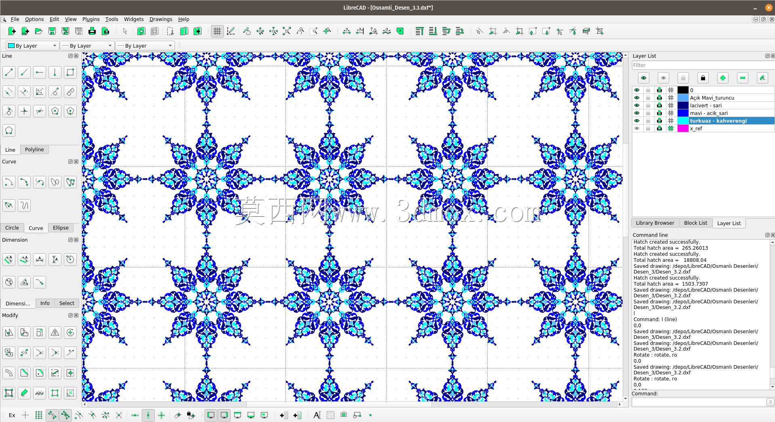Viewport: 775px width, 422px height.
Task: Switch to the Select tab
Action: [x=67, y=303]
